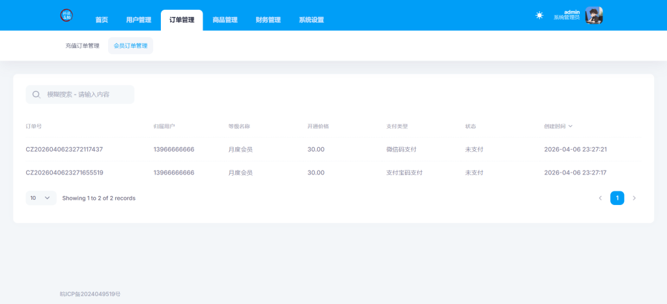Sort by 创建时间 column arrow

coord(571,126)
